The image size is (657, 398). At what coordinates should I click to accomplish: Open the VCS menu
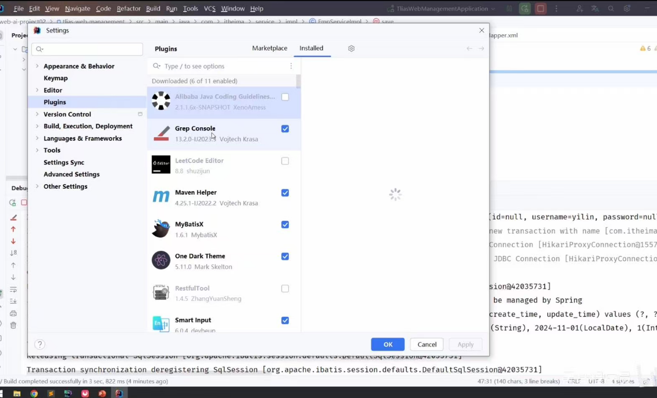click(209, 8)
